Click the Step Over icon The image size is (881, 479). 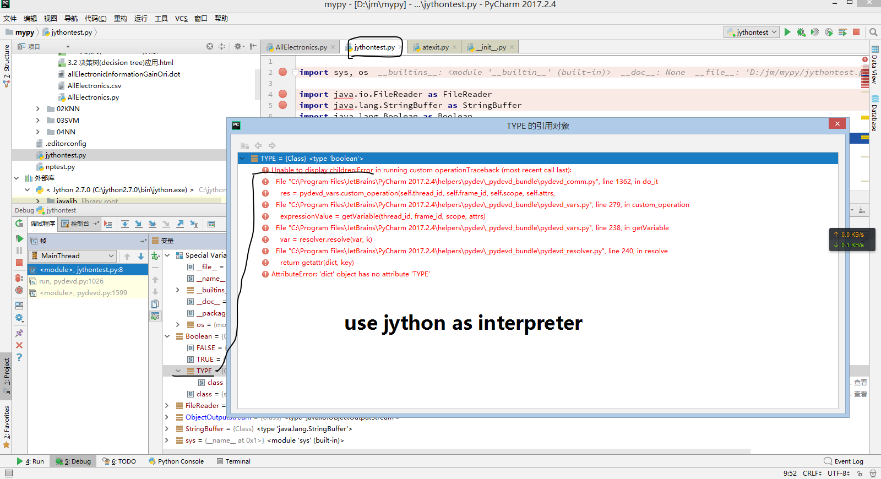125,224
